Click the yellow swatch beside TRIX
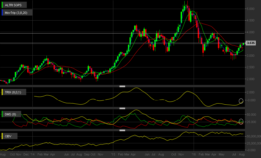This screenshot has height=158, width=261. pos(2,92)
